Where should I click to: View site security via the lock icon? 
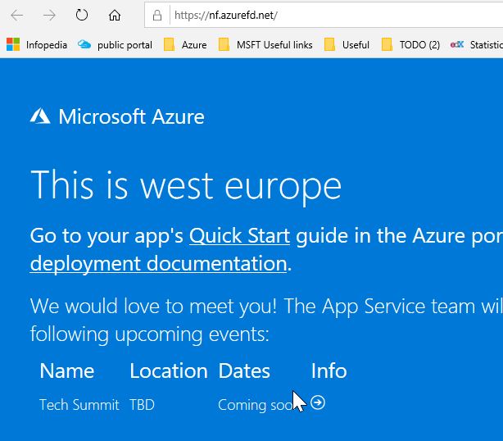[x=156, y=15]
